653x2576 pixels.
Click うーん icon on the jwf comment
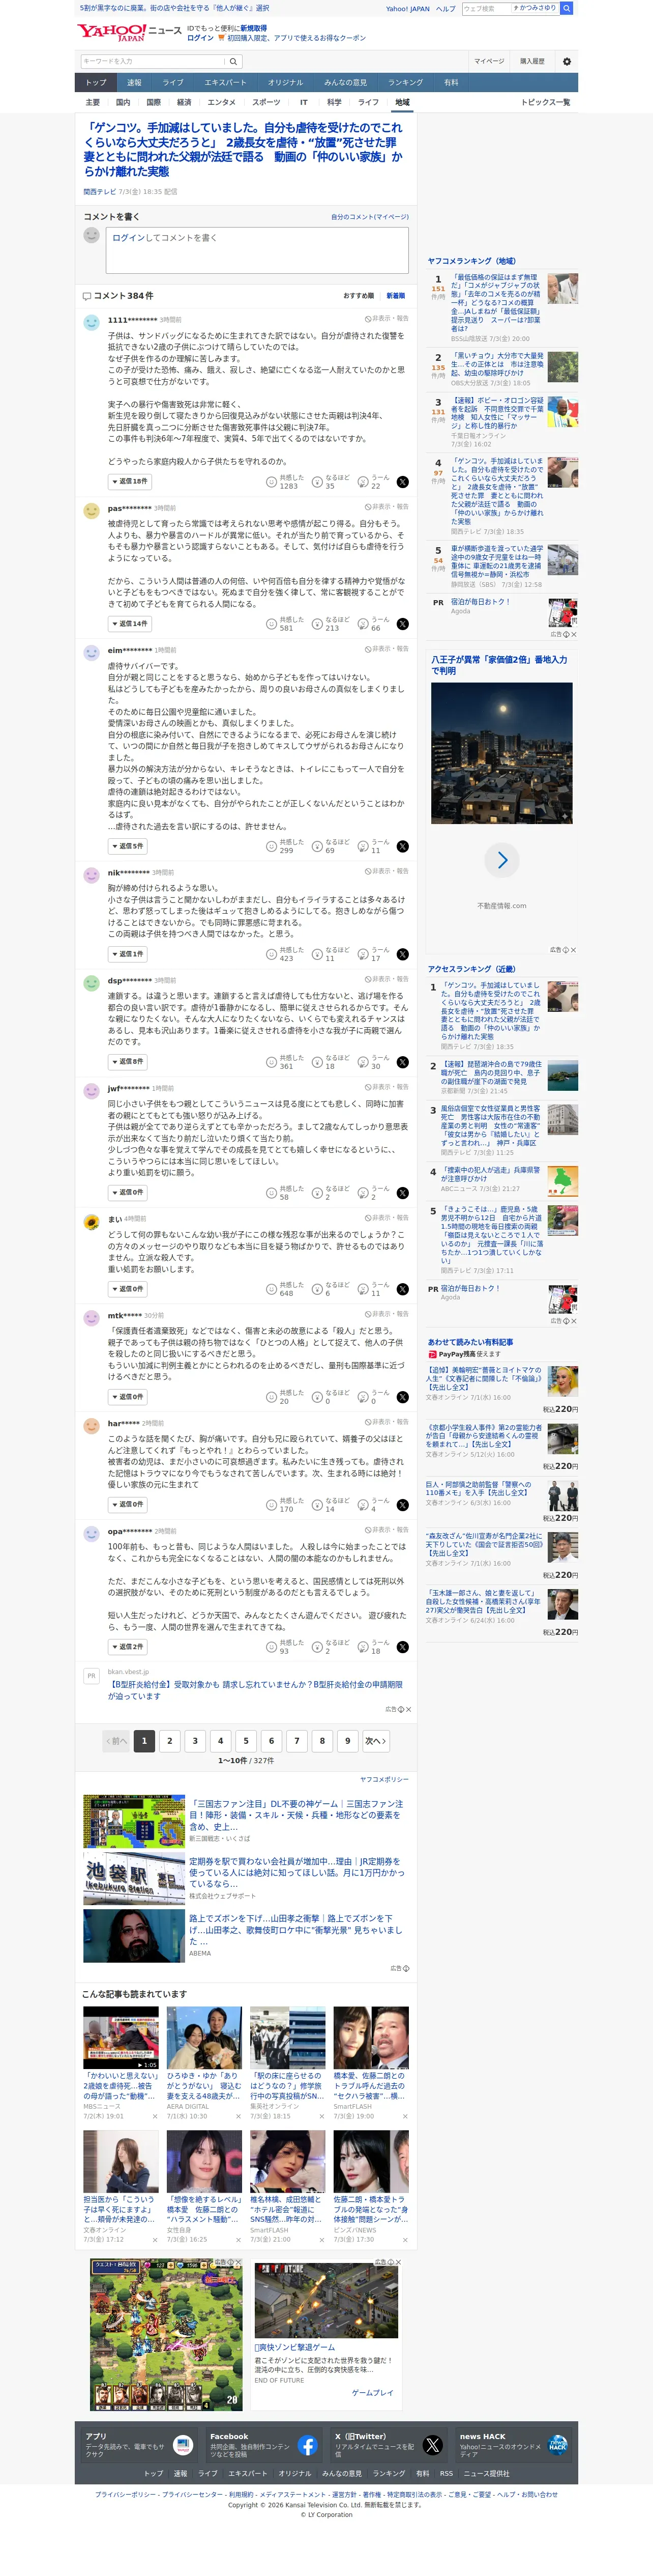[x=364, y=1193]
